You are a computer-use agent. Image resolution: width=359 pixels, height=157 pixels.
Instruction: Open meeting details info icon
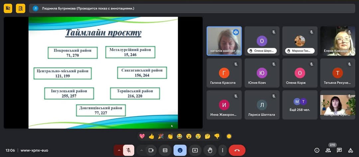[317, 150]
